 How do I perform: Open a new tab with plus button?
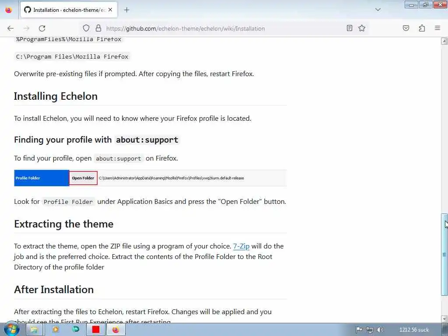[126, 10]
